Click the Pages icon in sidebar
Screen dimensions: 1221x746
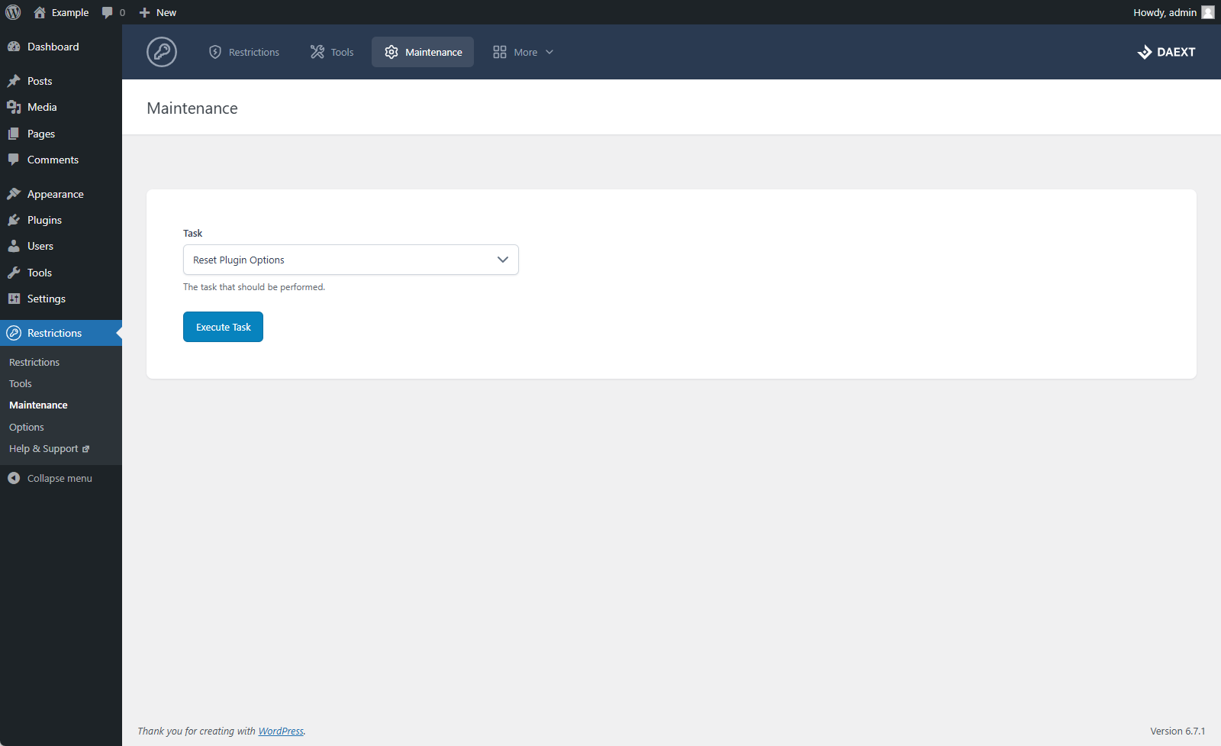[x=14, y=134]
